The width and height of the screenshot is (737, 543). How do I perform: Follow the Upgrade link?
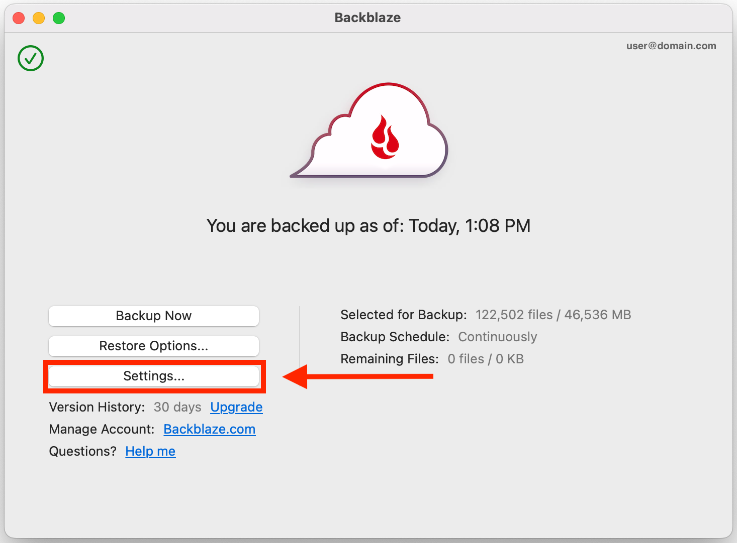pos(236,407)
